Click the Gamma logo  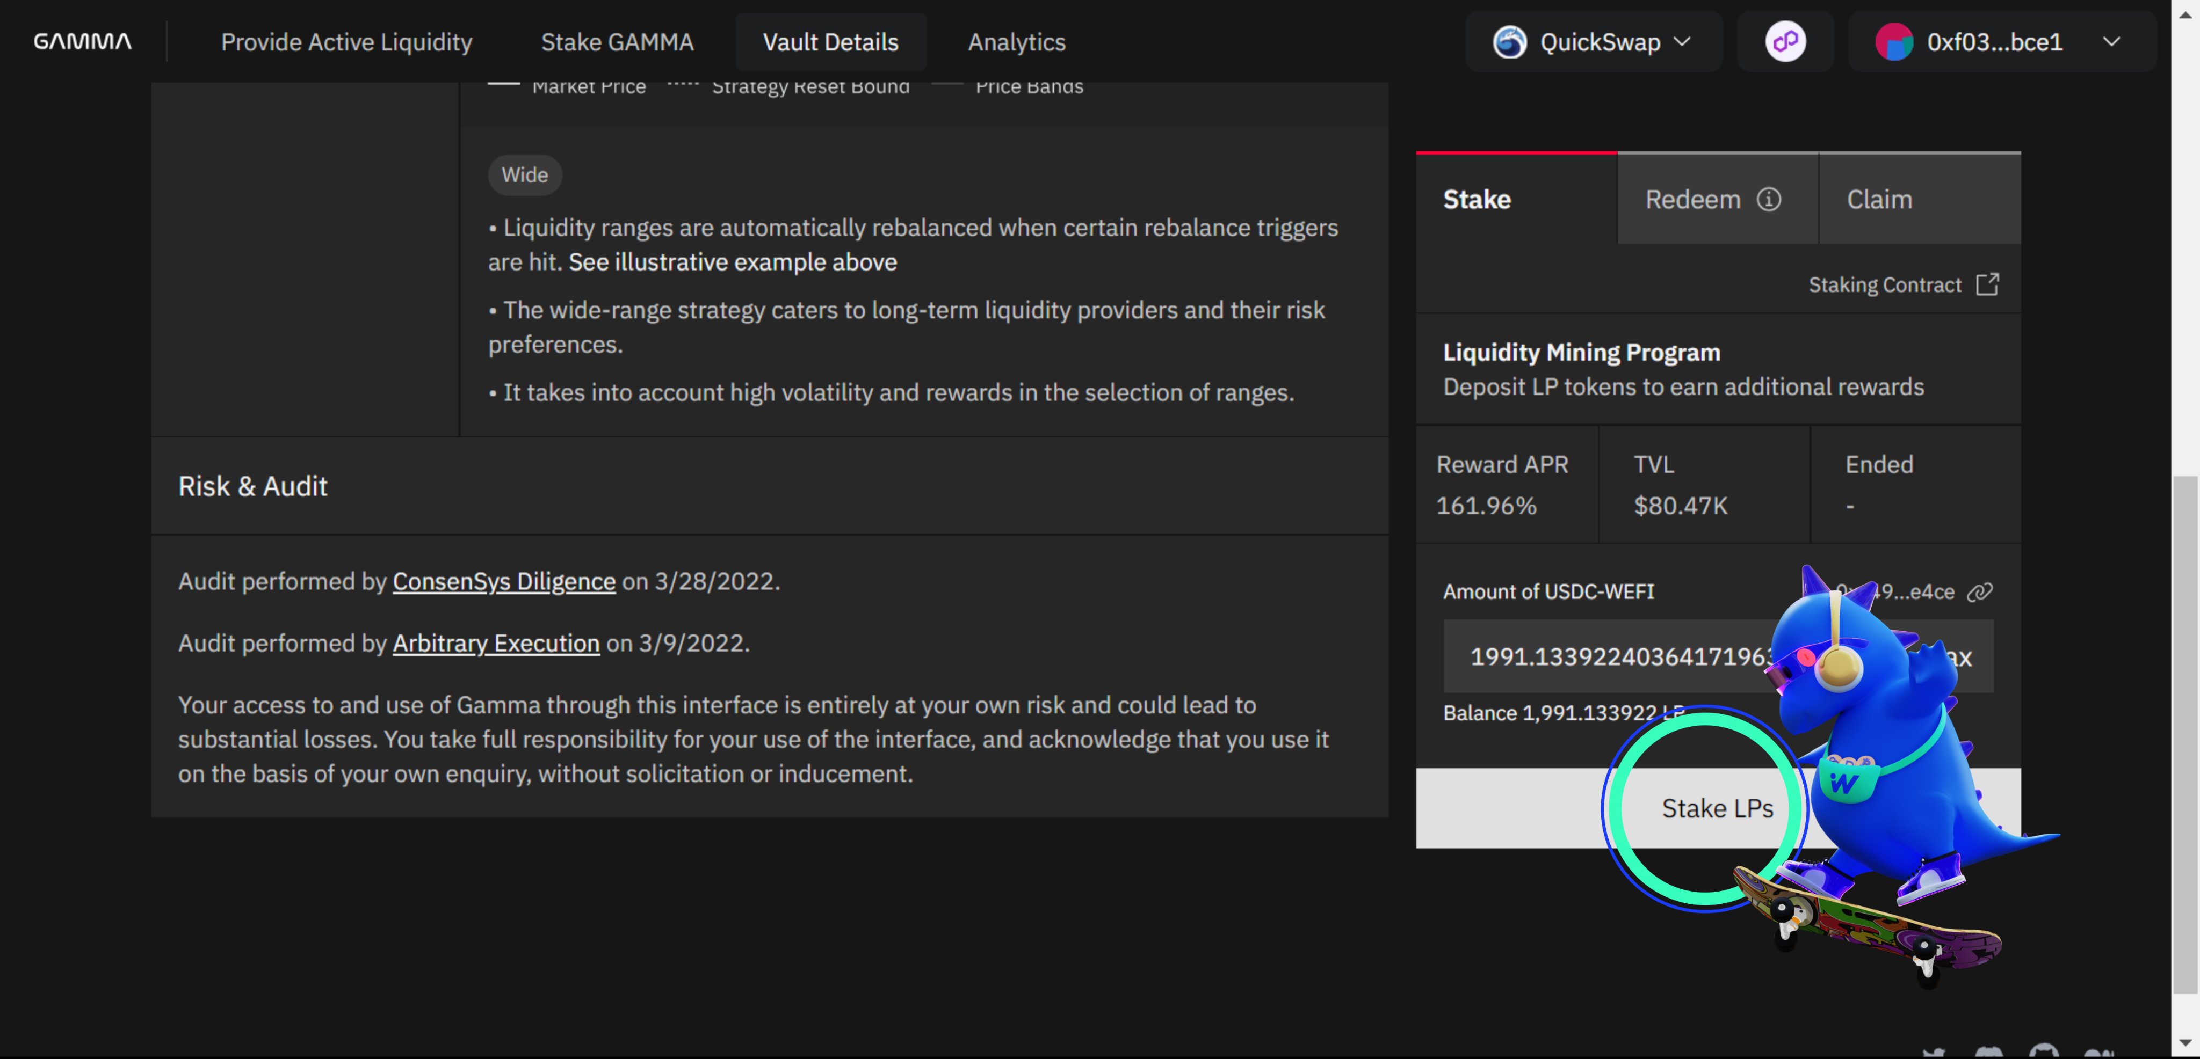(x=82, y=41)
